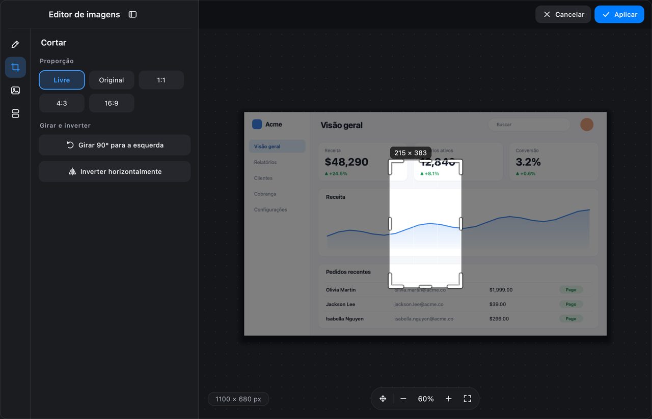Image resolution: width=652 pixels, height=419 pixels.
Task: Click Inverter horizontalmente button
Action: tap(115, 171)
